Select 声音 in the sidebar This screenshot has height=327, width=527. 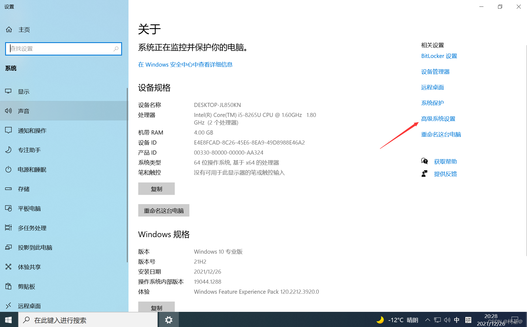[63, 111]
